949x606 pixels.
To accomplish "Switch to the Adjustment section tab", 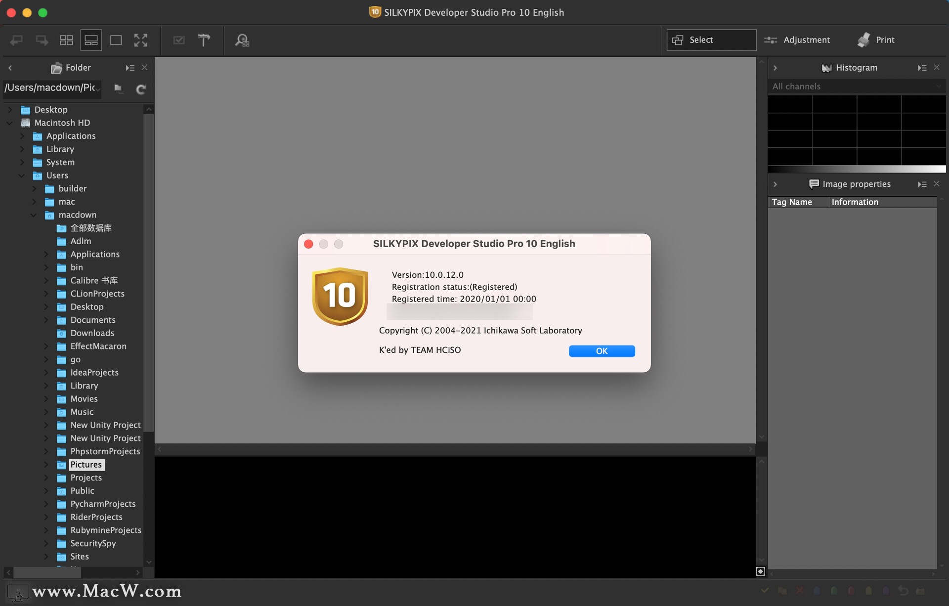I will coord(797,40).
